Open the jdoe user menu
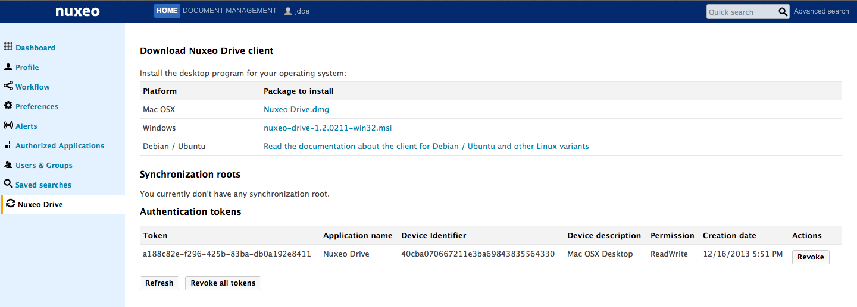Viewport: 857px width, 307px height. (297, 11)
